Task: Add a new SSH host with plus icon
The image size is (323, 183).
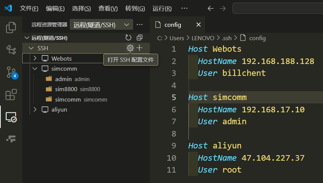Action: (x=139, y=48)
